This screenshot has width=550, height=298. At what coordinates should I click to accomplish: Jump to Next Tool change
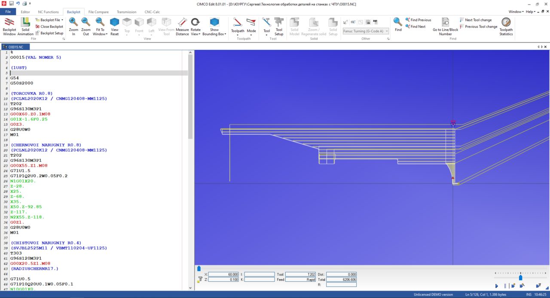[x=475, y=20]
